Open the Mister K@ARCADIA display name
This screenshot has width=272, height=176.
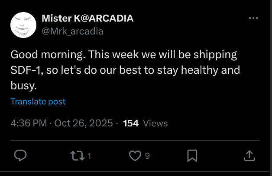point(87,18)
